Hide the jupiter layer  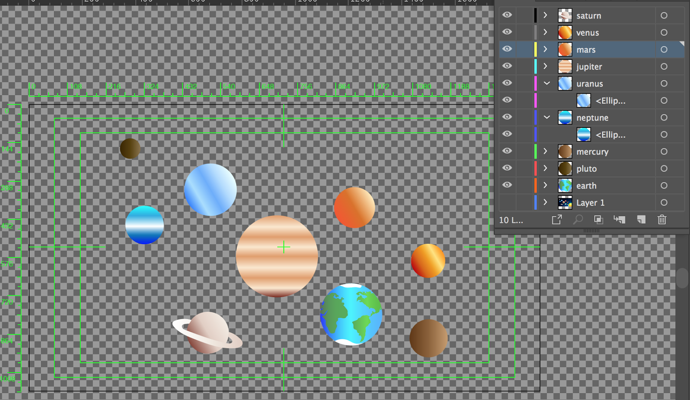pos(507,66)
